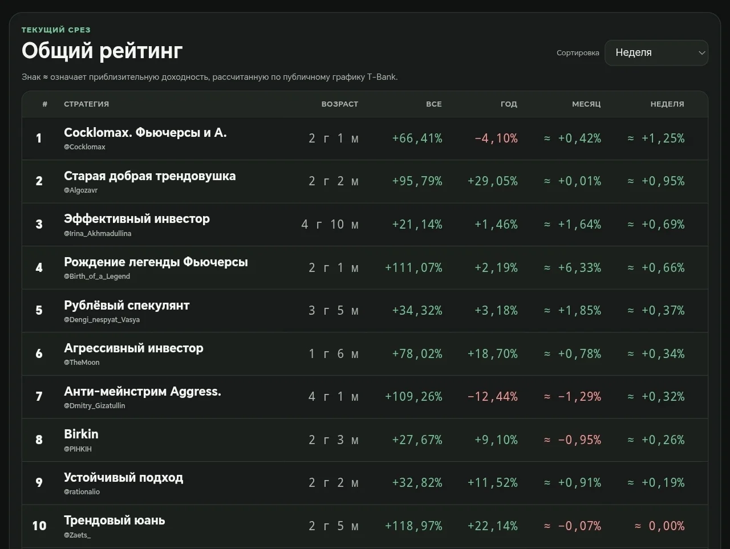This screenshot has height=549, width=730.
Task: Open strategy Трендовый юань
Action: tap(115, 520)
